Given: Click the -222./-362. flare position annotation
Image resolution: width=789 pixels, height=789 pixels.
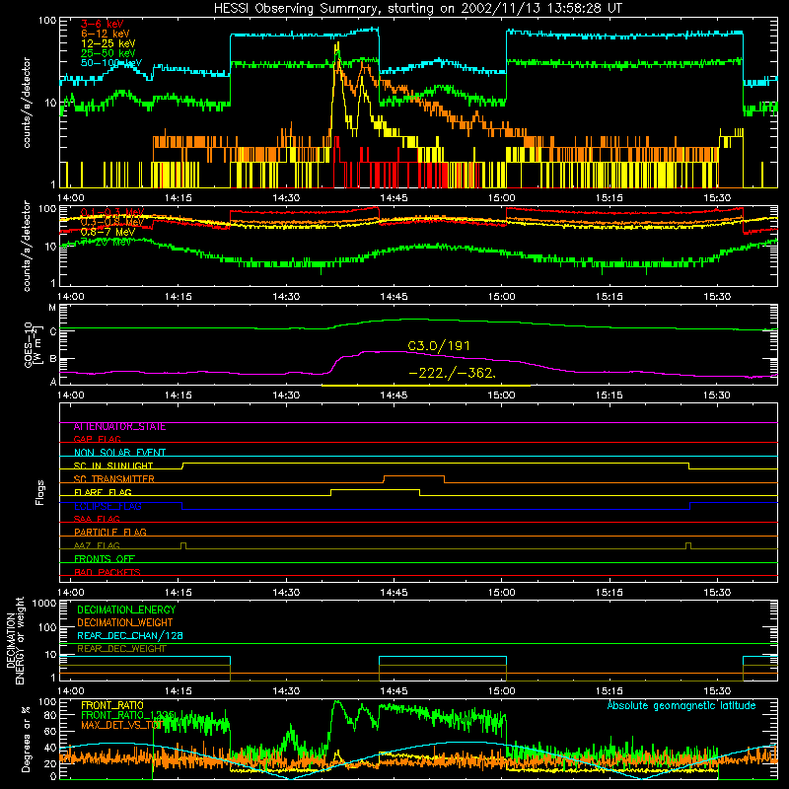Looking at the screenshot, I should pyautogui.click(x=453, y=374).
